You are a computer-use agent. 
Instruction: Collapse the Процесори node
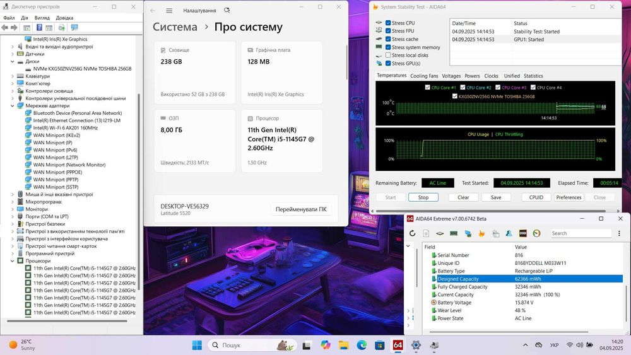(13, 261)
